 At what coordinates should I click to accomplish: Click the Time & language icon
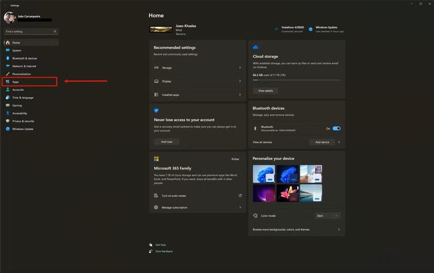tap(7, 97)
